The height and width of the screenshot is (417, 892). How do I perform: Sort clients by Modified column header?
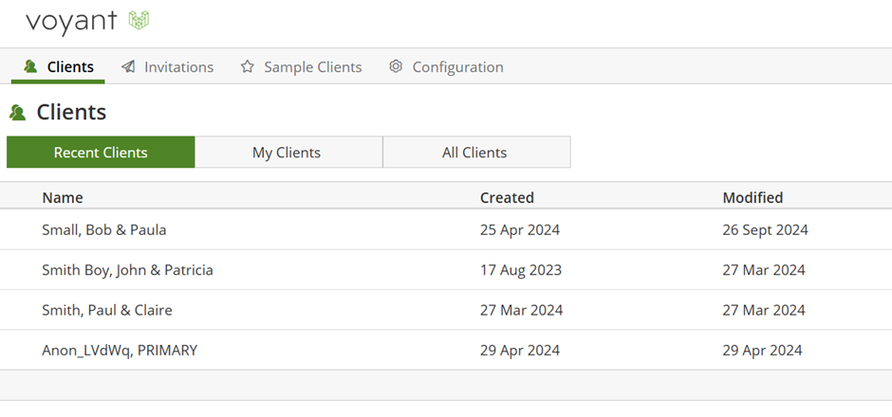pos(753,198)
